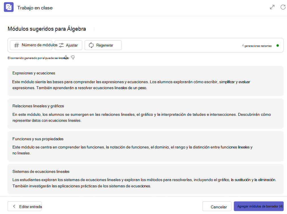
Task: Click the green status dot indicator
Action: tap(278, 45)
